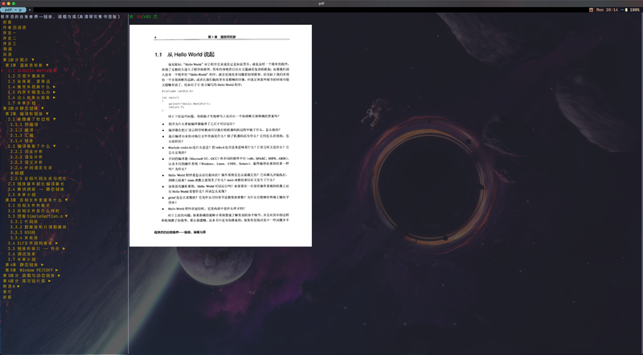Open outline entry 作者访谈录
This screenshot has height=355, width=643.
[x=14, y=28]
